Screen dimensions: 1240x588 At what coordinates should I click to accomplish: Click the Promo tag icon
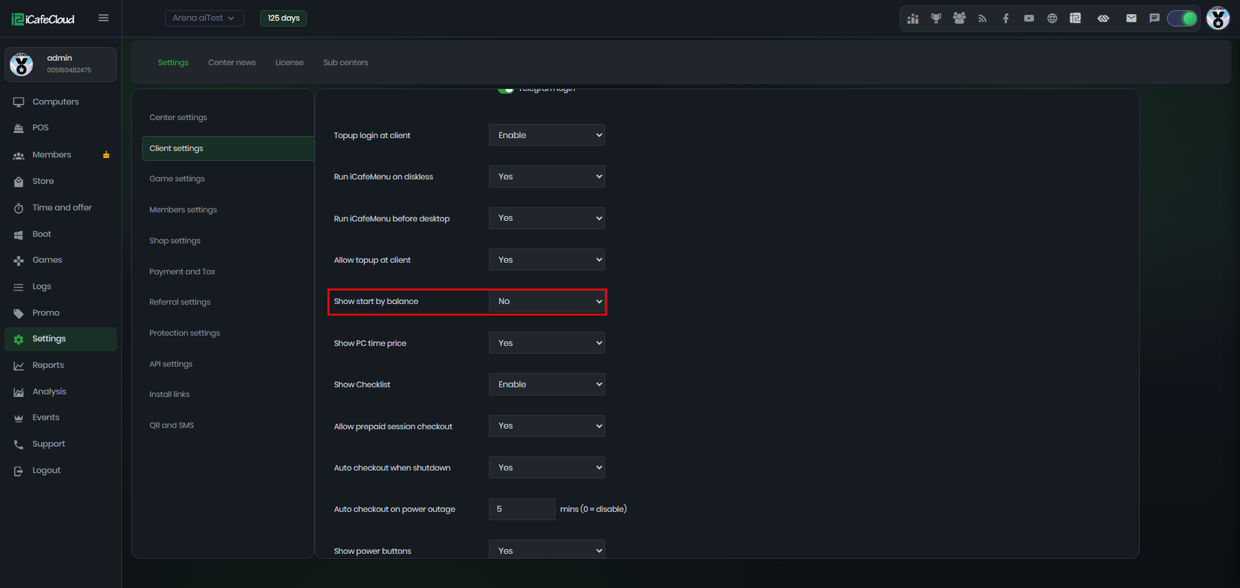(19, 314)
